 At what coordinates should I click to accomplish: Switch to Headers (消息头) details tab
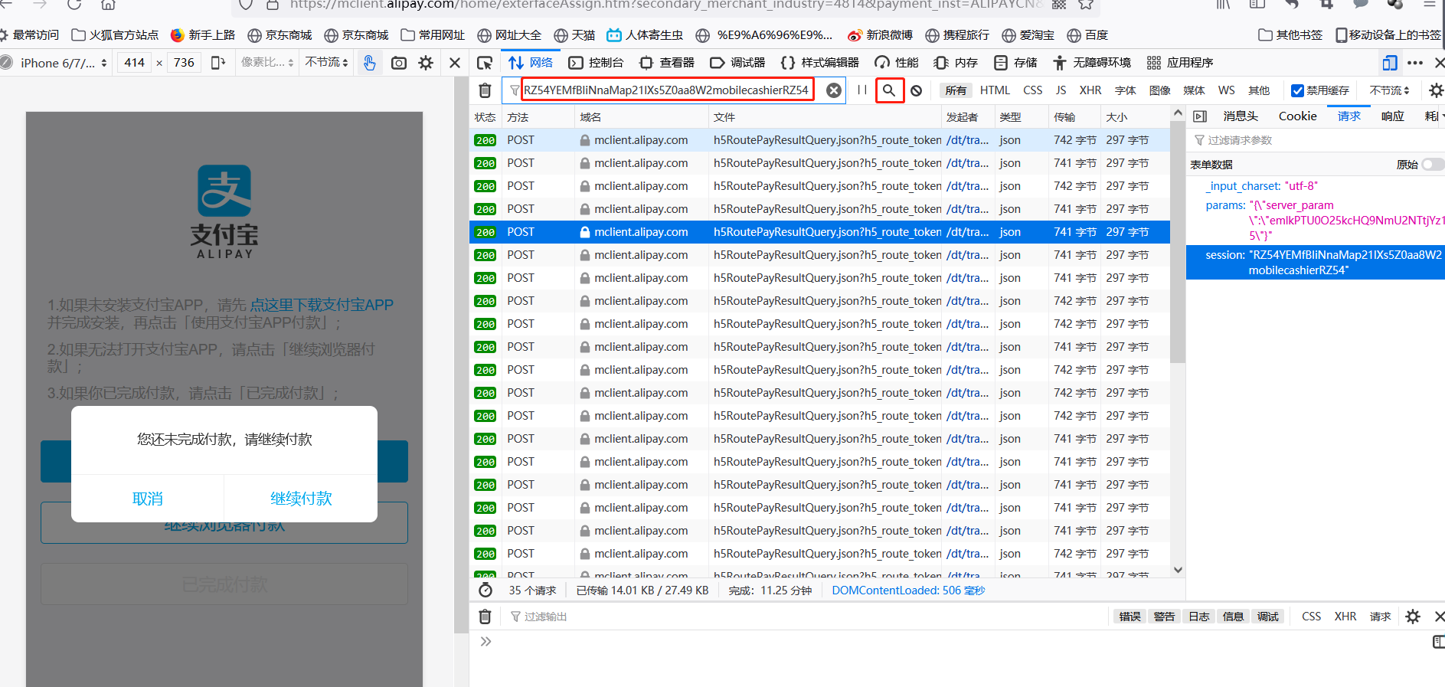click(1241, 116)
